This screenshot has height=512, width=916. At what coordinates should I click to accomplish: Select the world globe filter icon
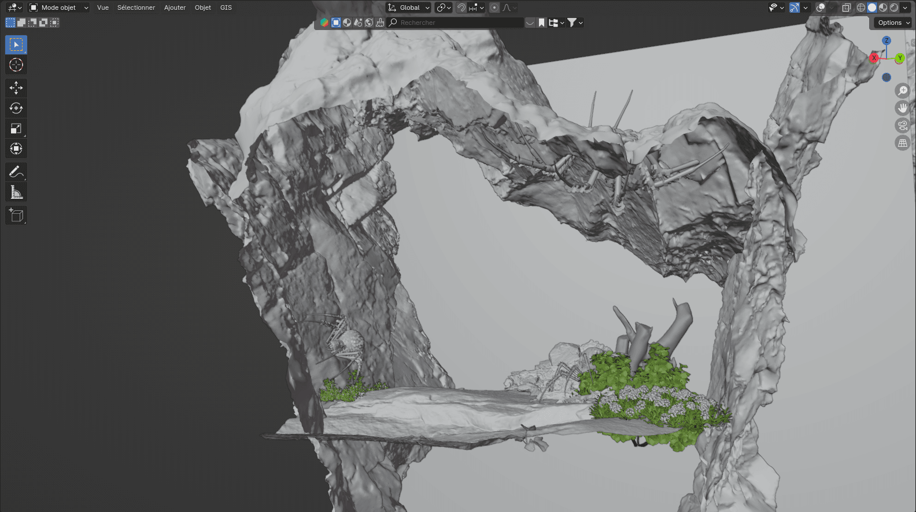tap(369, 23)
